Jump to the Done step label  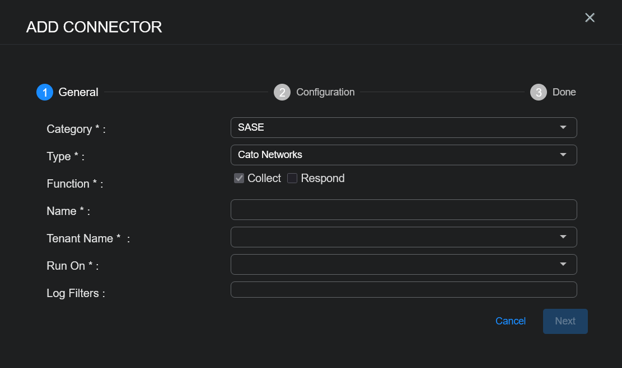[564, 92]
